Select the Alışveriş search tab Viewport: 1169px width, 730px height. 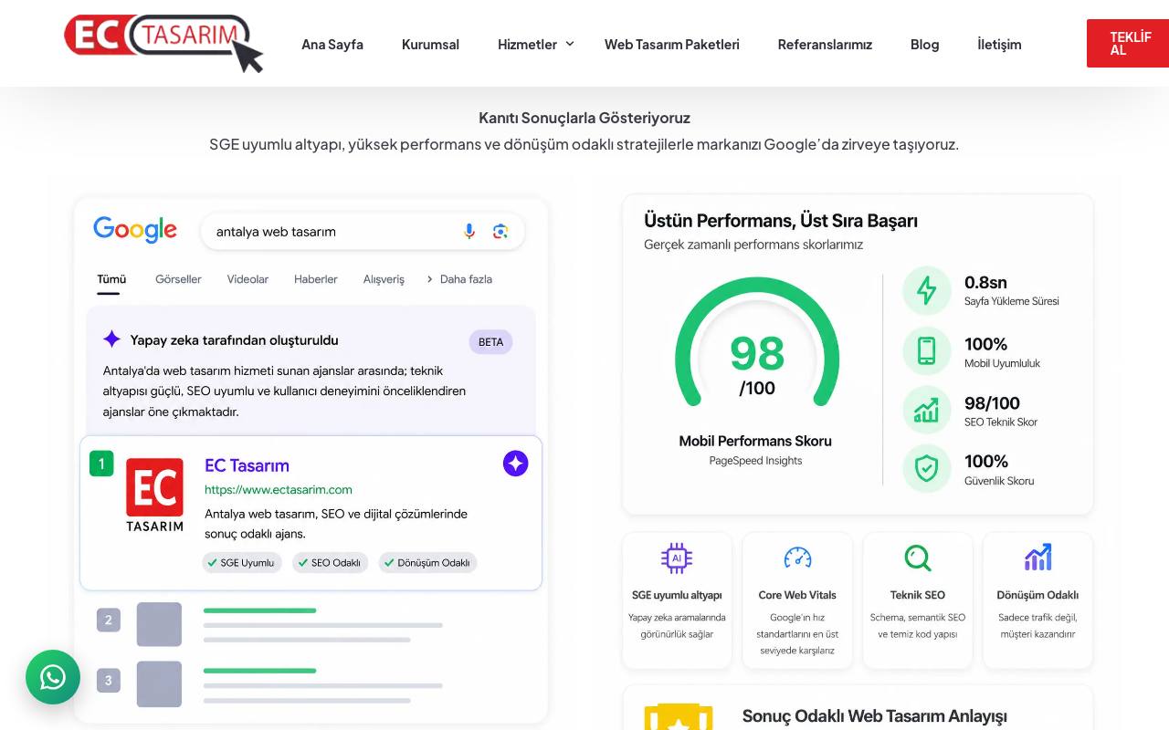[384, 279]
